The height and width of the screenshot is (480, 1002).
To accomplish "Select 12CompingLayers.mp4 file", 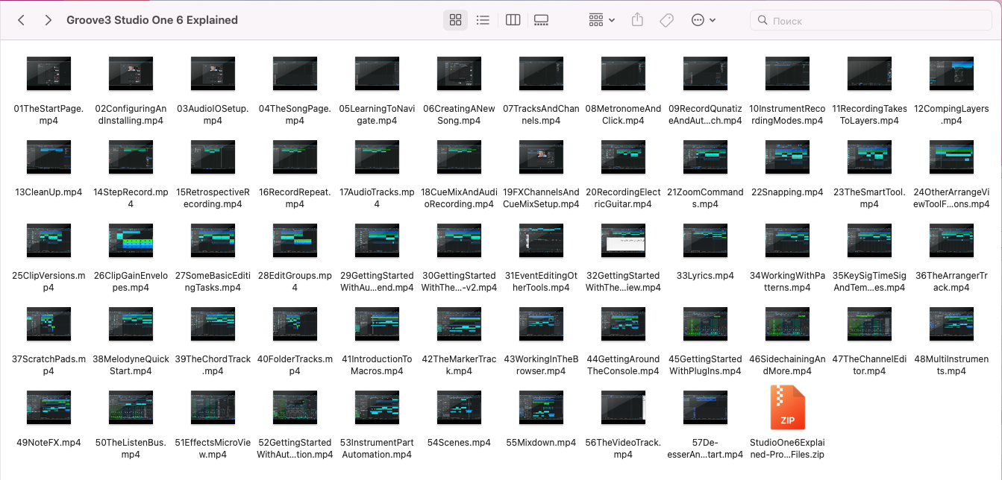I will pyautogui.click(x=951, y=75).
